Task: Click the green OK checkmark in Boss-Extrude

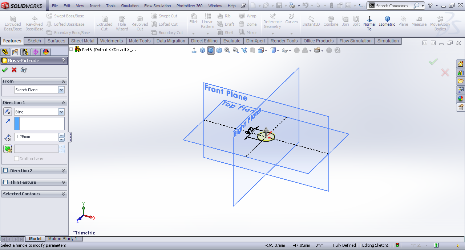Action: click(x=5, y=70)
